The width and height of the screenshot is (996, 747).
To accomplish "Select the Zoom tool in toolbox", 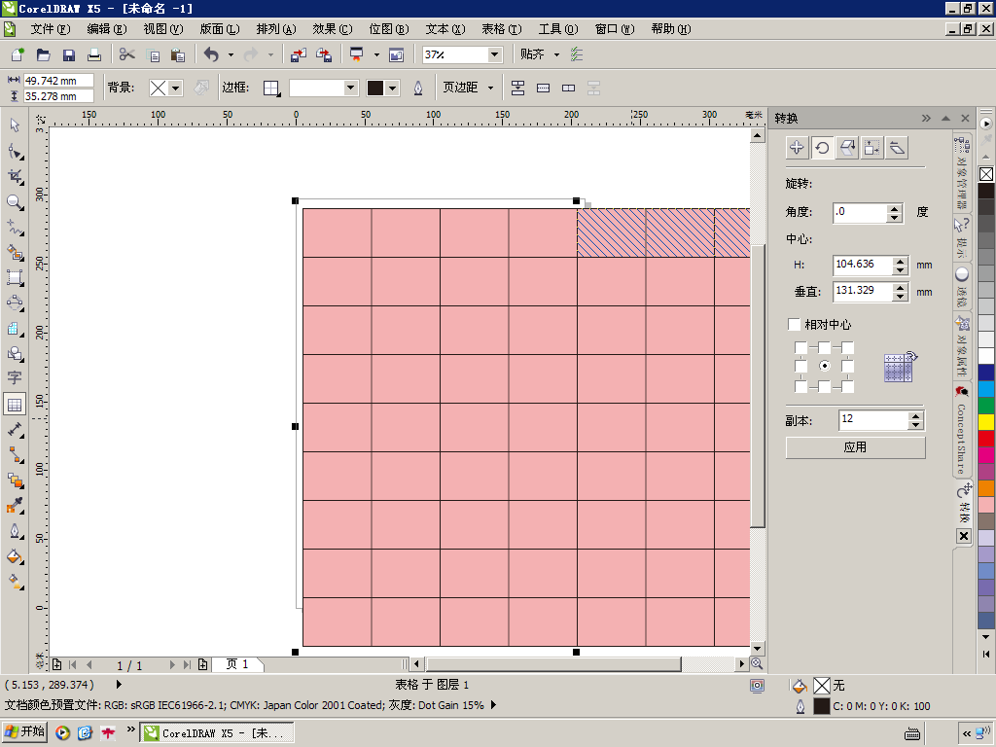I will coord(15,202).
